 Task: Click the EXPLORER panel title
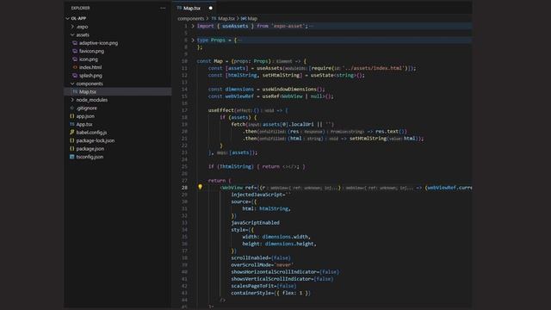[x=80, y=8]
